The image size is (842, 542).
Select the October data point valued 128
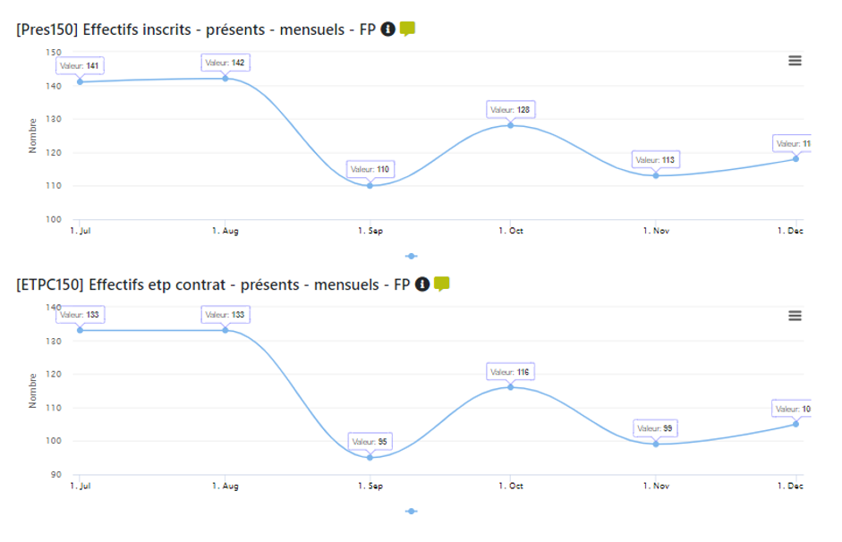click(510, 125)
